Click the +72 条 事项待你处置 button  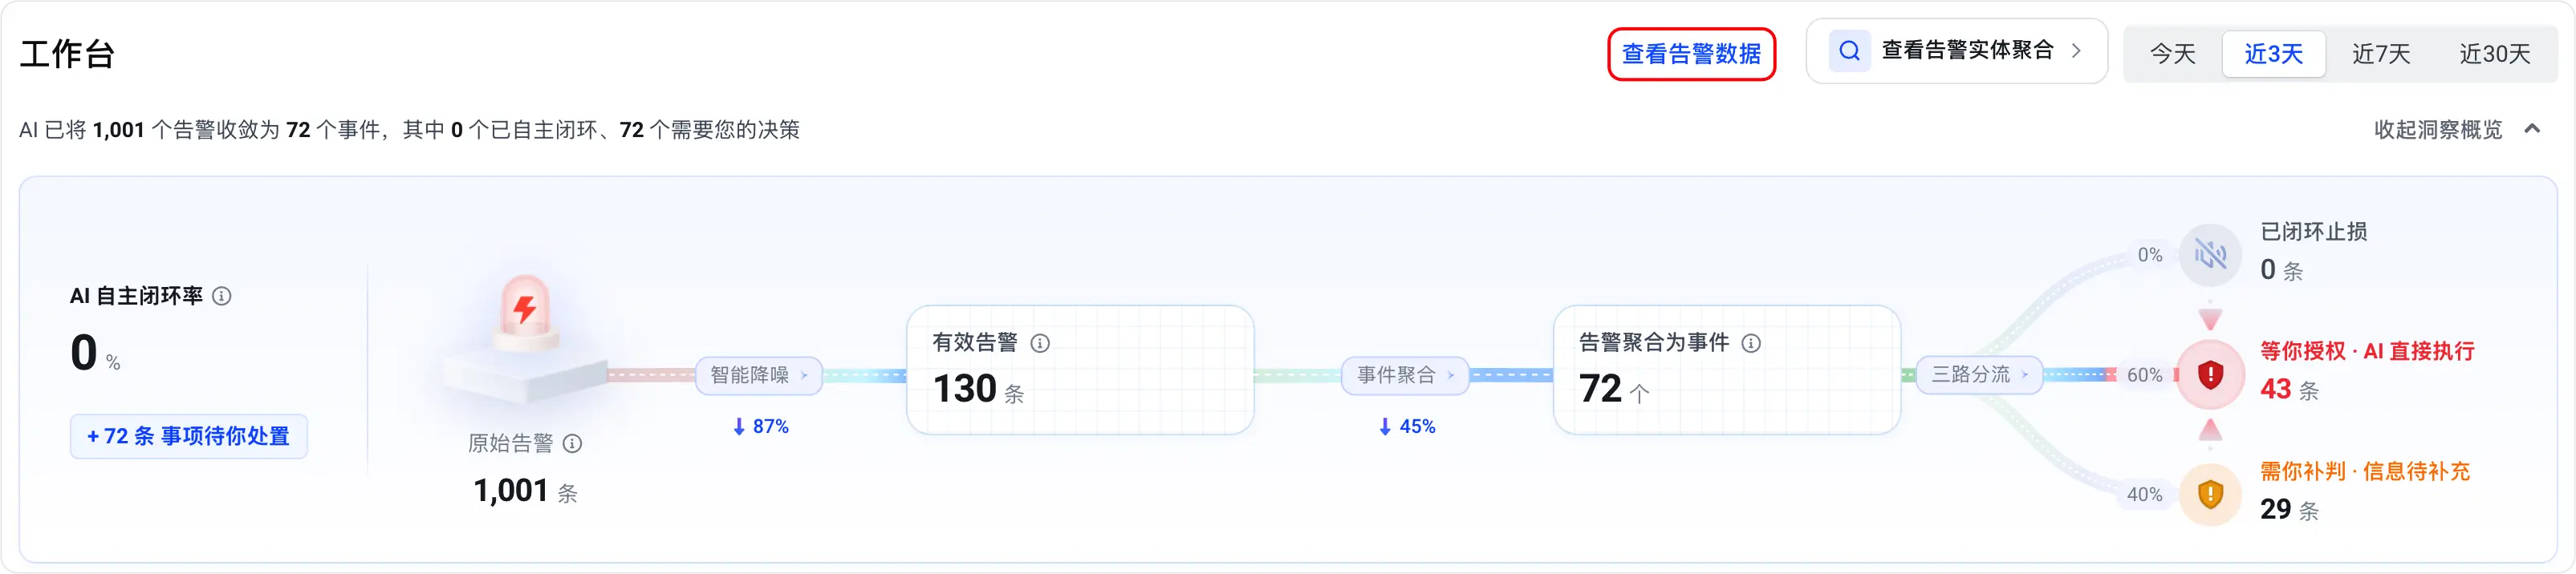[189, 436]
